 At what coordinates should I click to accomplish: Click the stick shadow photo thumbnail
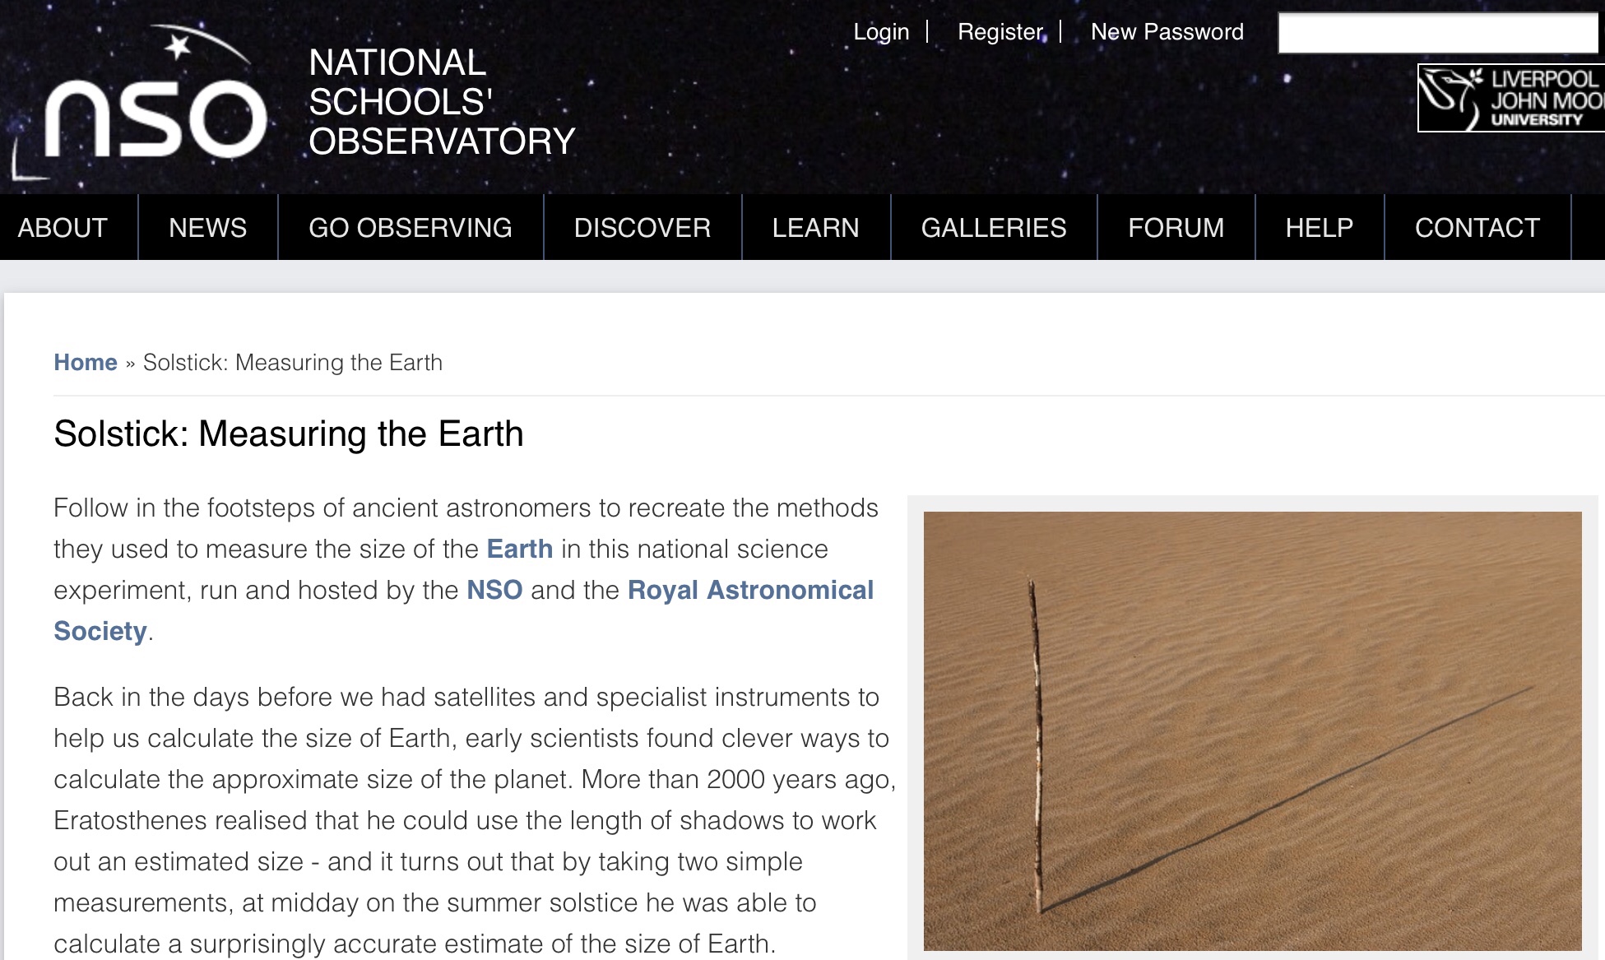pos(1251,730)
